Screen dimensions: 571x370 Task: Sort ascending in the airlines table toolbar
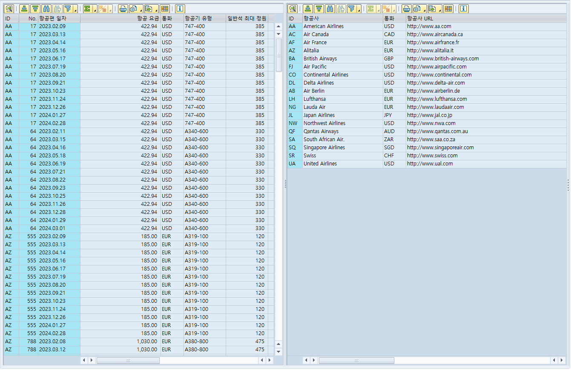pos(308,9)
